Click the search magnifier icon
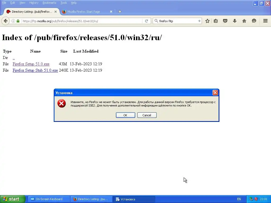Viewport: 271px width, 203px height. coord(156,21)
